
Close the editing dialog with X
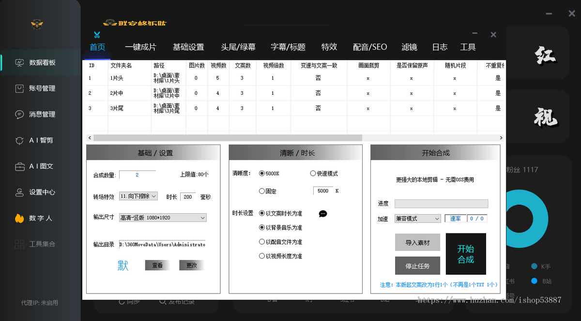(493, 35)
